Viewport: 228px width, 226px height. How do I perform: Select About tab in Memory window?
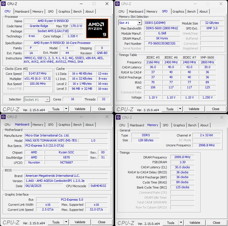(204, 125)
